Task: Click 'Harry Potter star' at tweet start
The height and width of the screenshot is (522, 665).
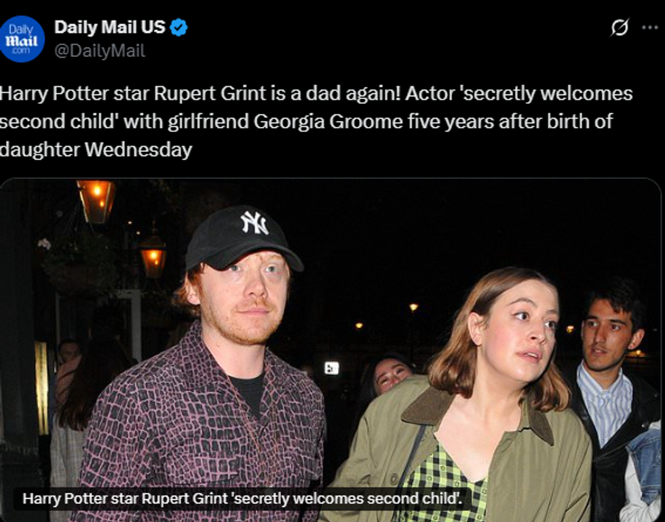Action: coord(74,94)
